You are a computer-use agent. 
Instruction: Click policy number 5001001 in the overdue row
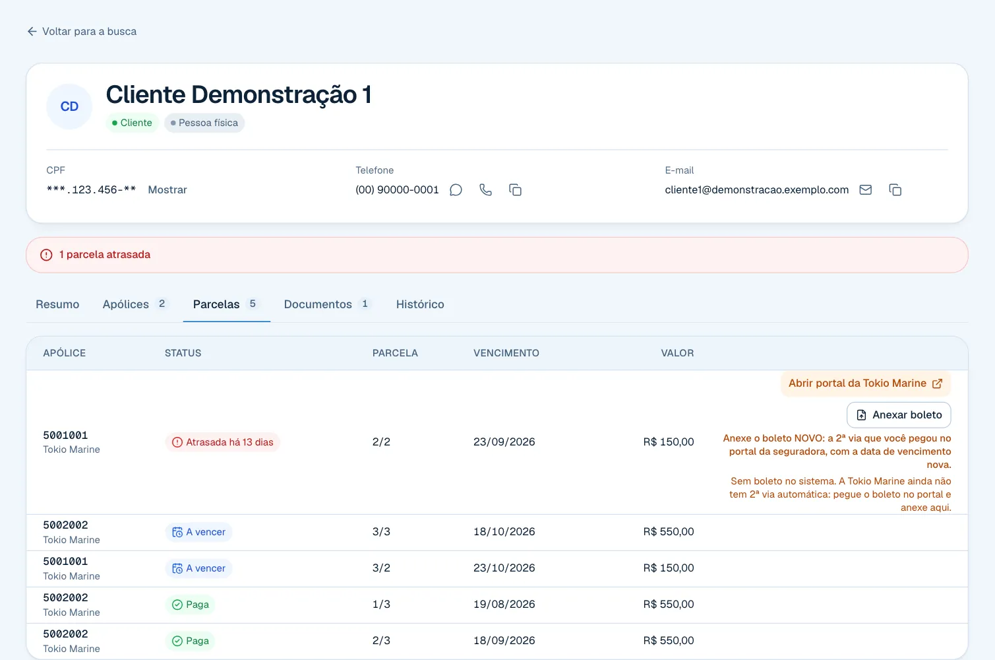tap(65, 436)
